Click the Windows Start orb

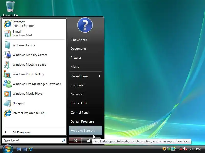(7, 149)
